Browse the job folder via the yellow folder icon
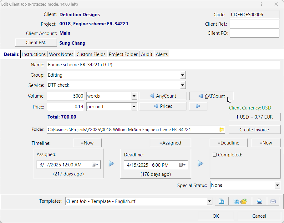Viewport: 284px width, 223px height. pyautogui.click(x=222, y=129)
